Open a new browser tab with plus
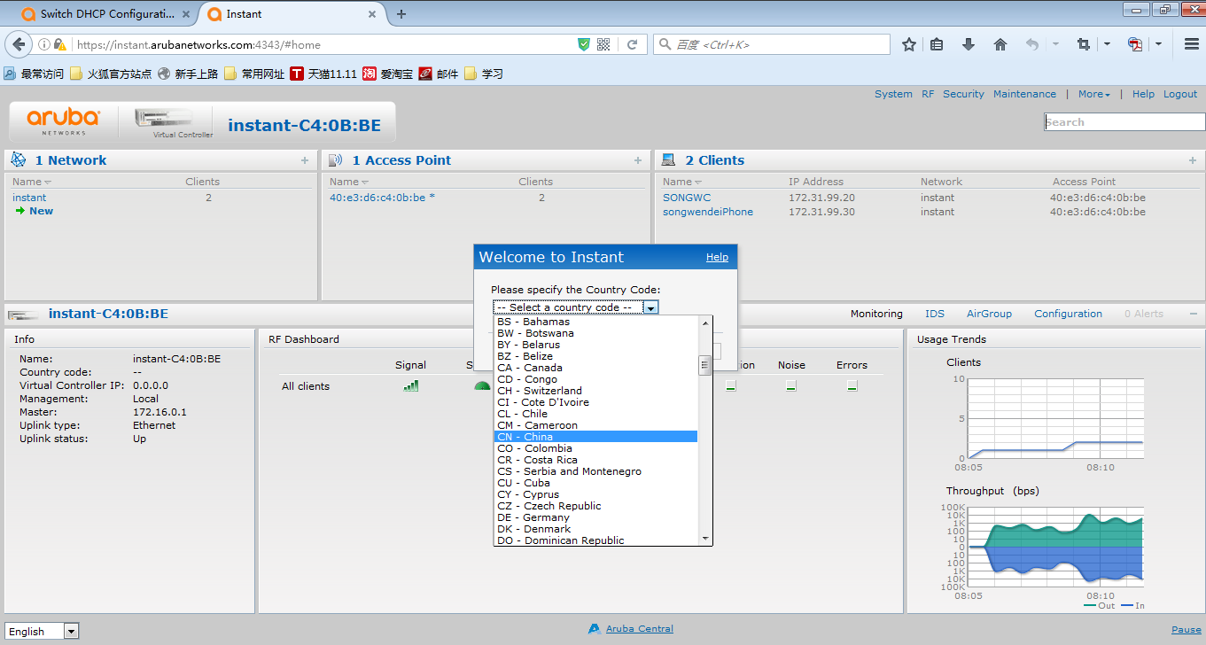The width and height of the screenshot is (1206, 645). click(x=401, y=13)
